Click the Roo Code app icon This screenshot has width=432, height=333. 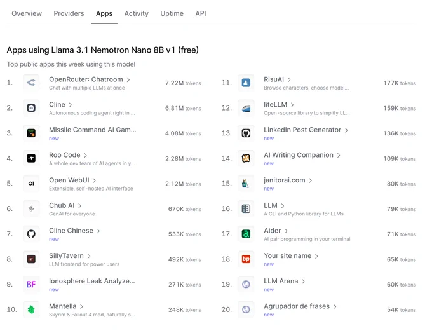tap(31, 158)
